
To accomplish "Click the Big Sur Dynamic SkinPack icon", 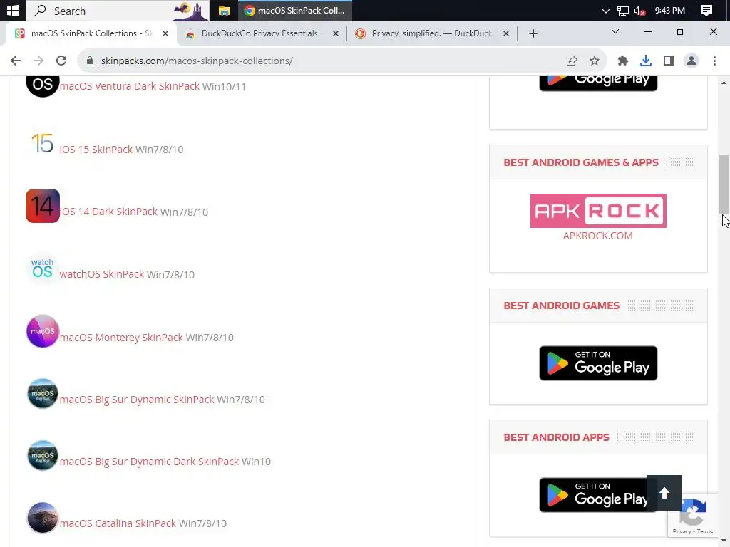I will (x=42, y=393).
